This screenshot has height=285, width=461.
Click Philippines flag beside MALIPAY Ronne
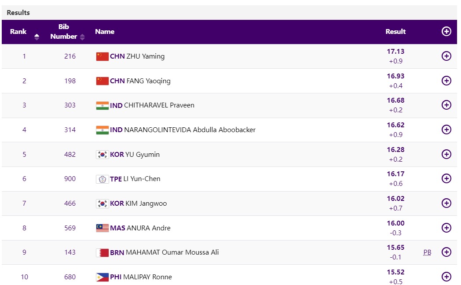pyautogui.click(x=102, y=277)
